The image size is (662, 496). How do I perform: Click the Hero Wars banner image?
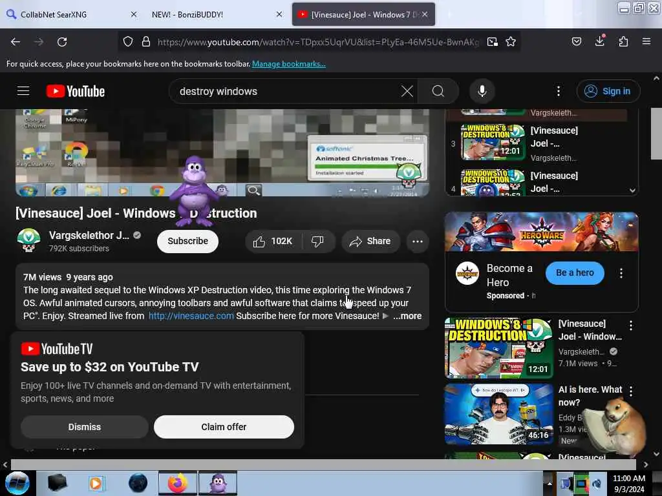coord(541,232)
